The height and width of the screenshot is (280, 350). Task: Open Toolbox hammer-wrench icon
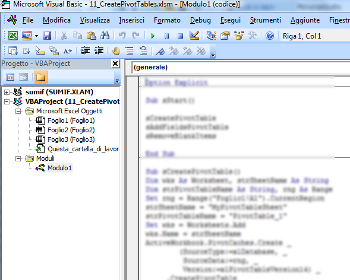253,36
